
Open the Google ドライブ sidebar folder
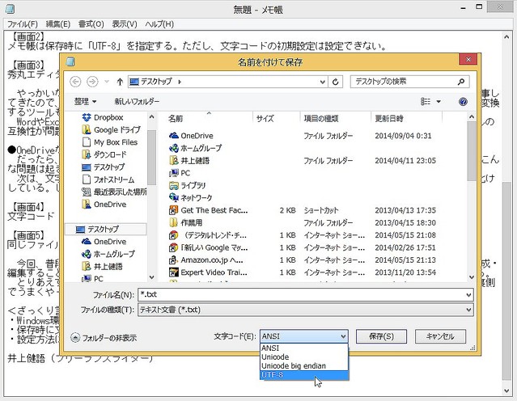click(117, 129)
